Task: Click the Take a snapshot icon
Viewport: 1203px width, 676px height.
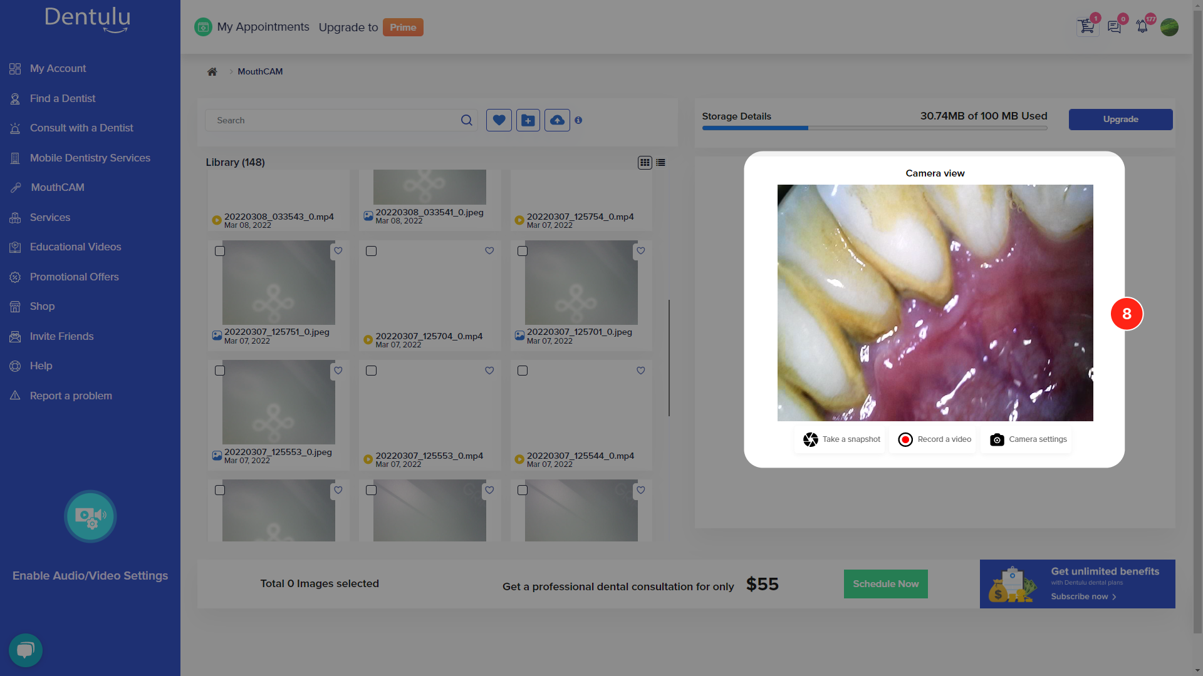Action: point(810,438)
